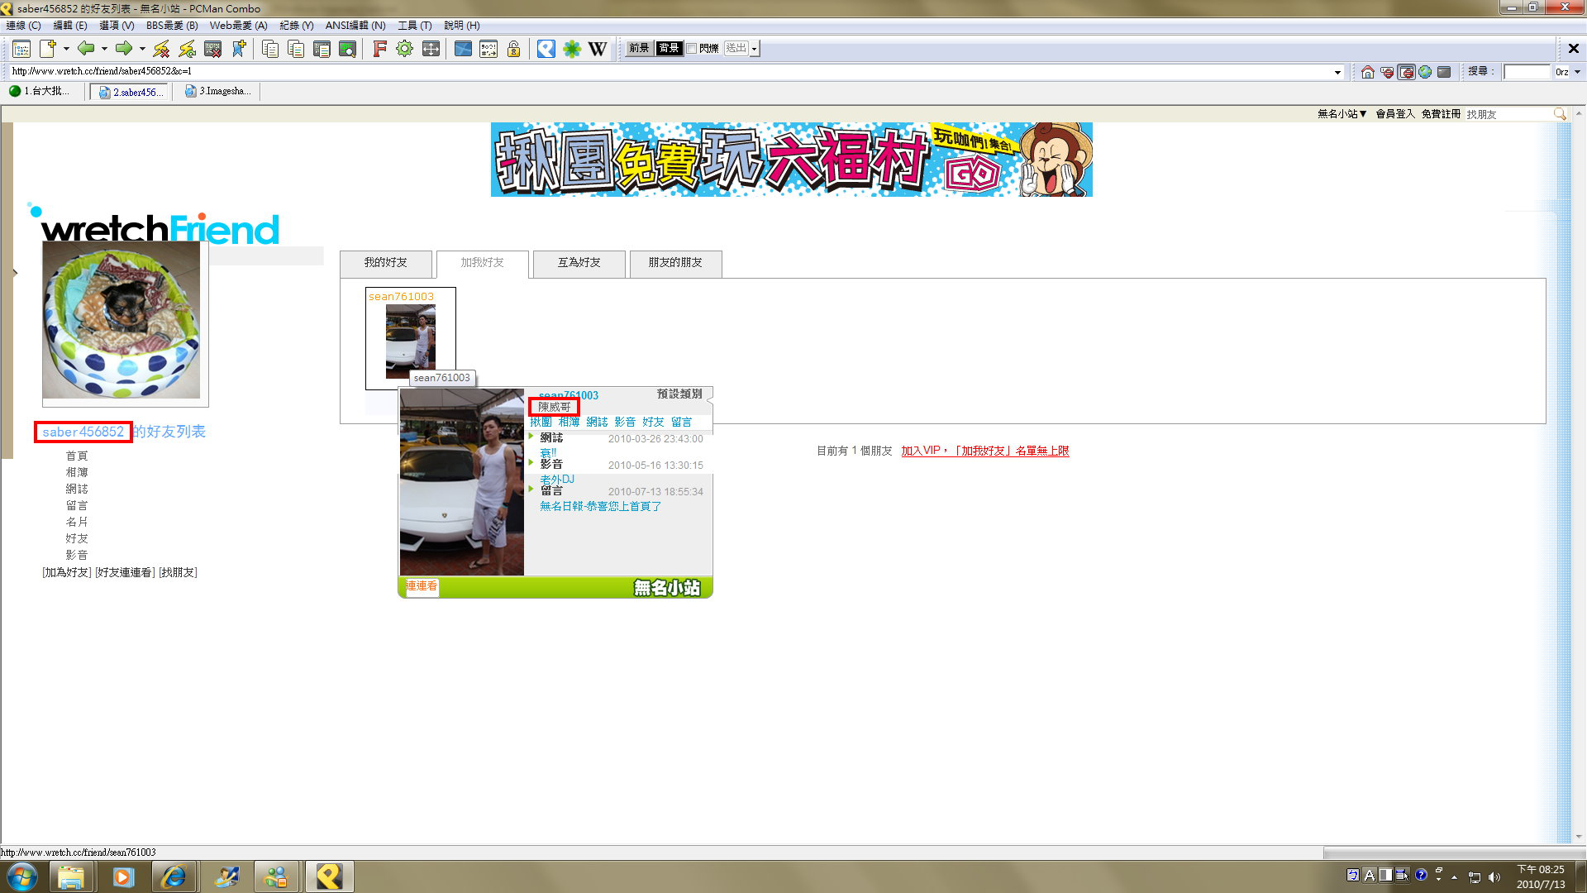
Task: Click the green forward arrow icon
Action: click(x=124, y=49)
